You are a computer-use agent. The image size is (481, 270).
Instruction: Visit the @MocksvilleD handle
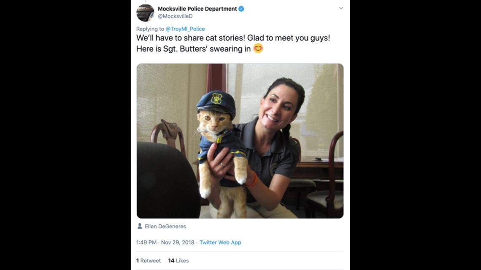[x=175, y=16]
